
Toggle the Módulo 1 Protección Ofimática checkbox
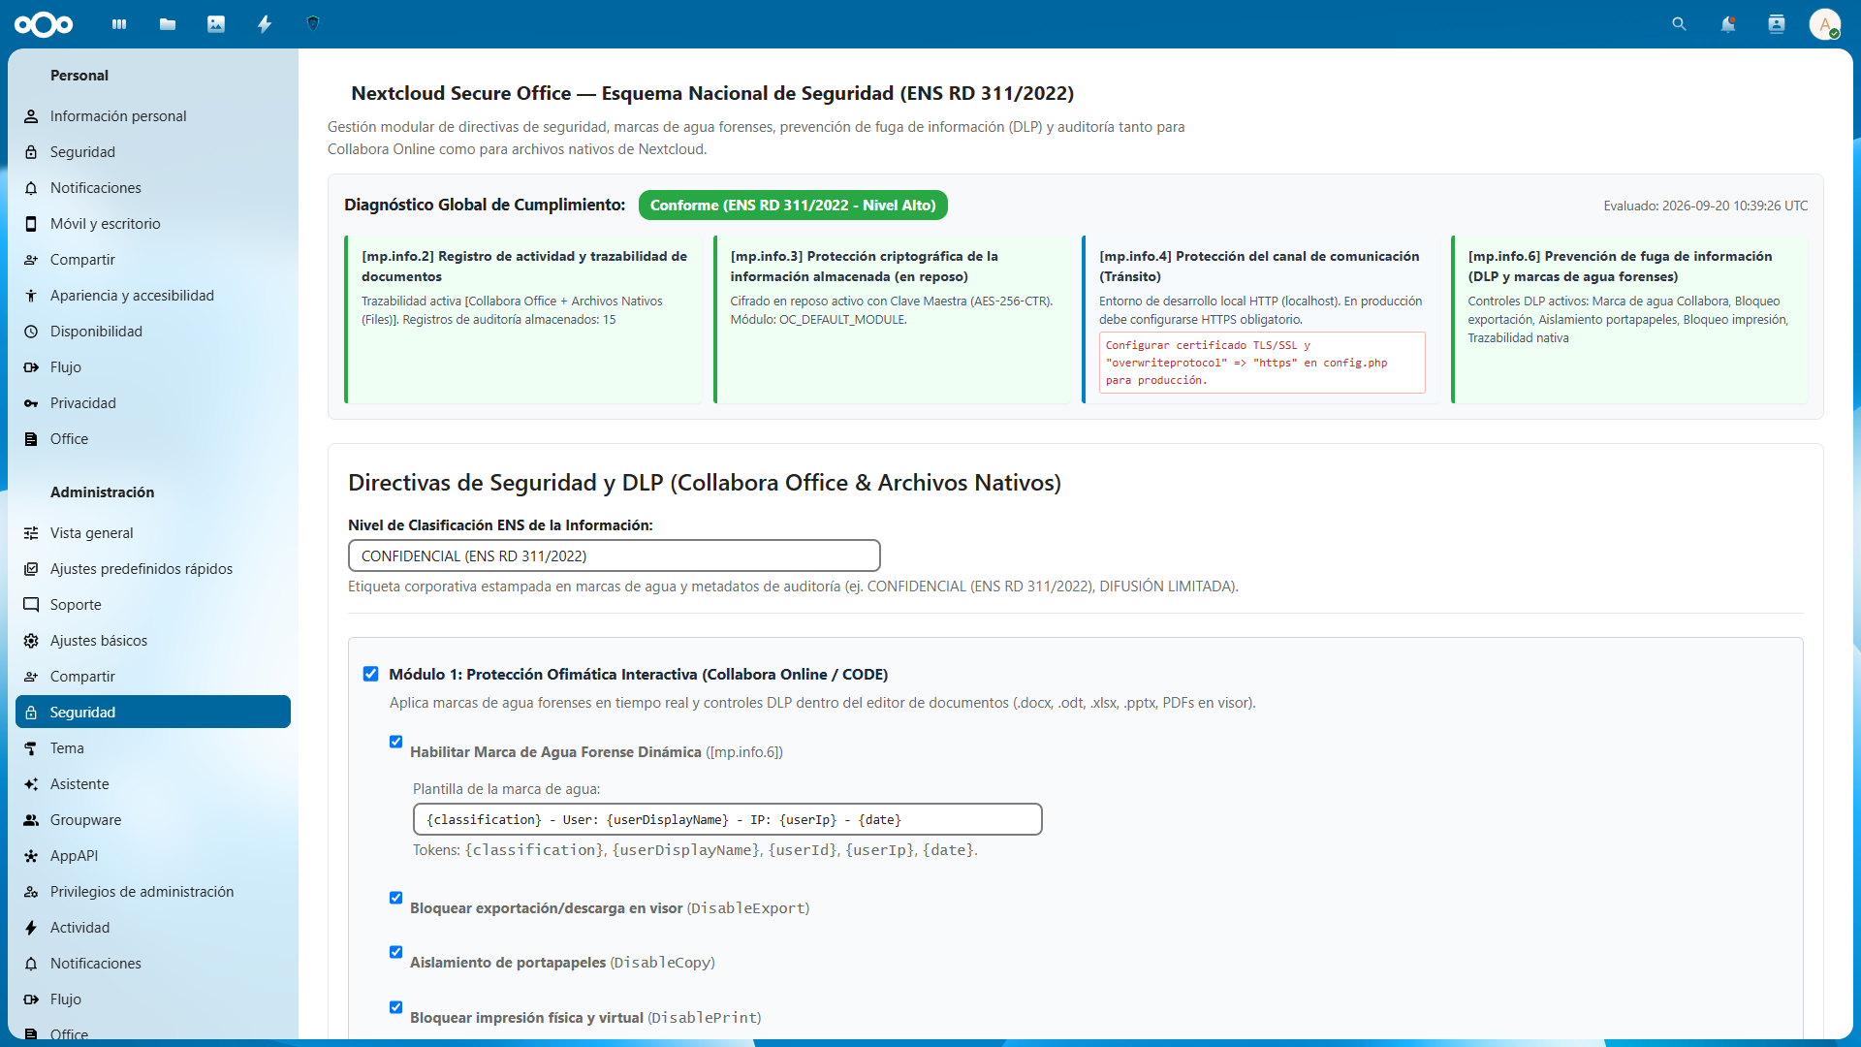tap(370, 674)
